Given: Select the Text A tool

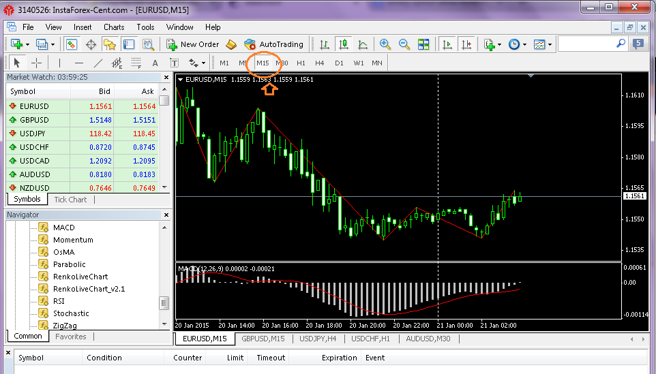Looking at the screenshot, I should [155, 63].
